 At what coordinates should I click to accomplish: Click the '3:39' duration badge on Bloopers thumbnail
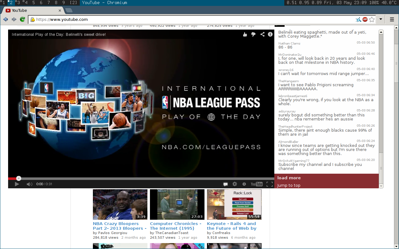[x=141, y=217]
